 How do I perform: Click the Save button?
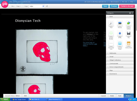click(x=105, y=6)
